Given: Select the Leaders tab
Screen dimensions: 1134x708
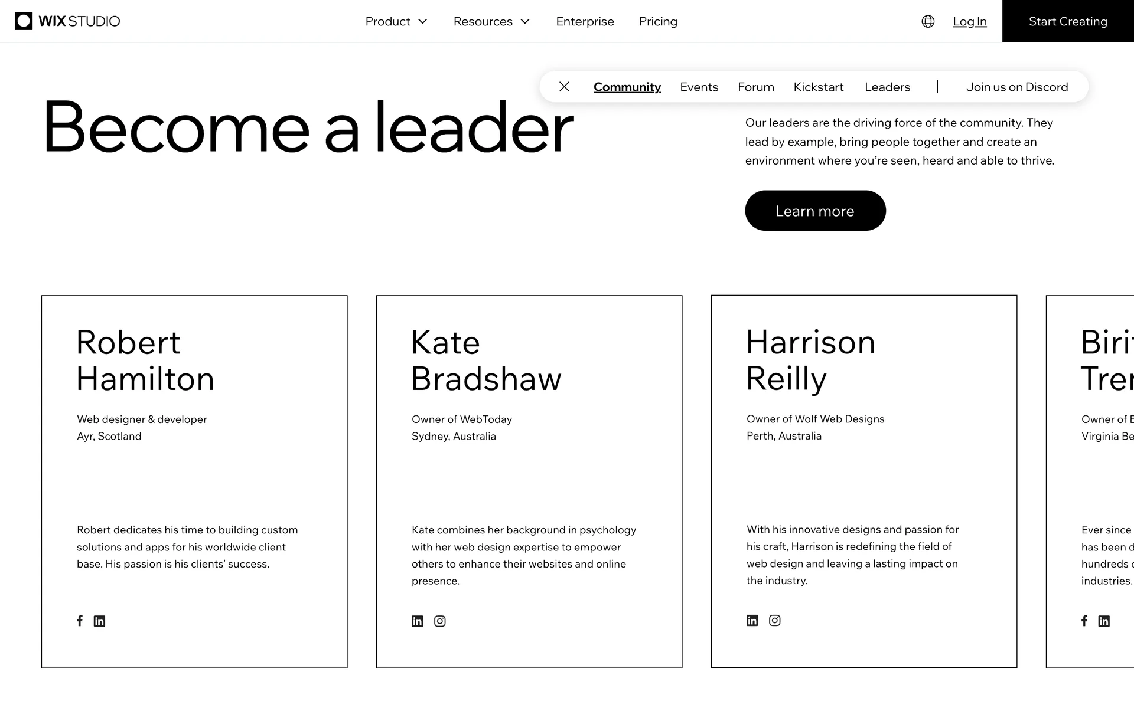Looking at the screenshot, I should tap(887, 87).
